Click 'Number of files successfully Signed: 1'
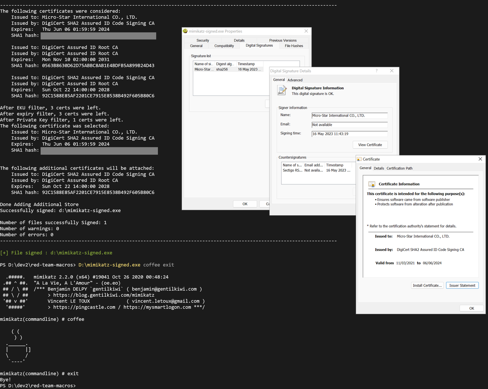The image size is (488, 389). 53,223
